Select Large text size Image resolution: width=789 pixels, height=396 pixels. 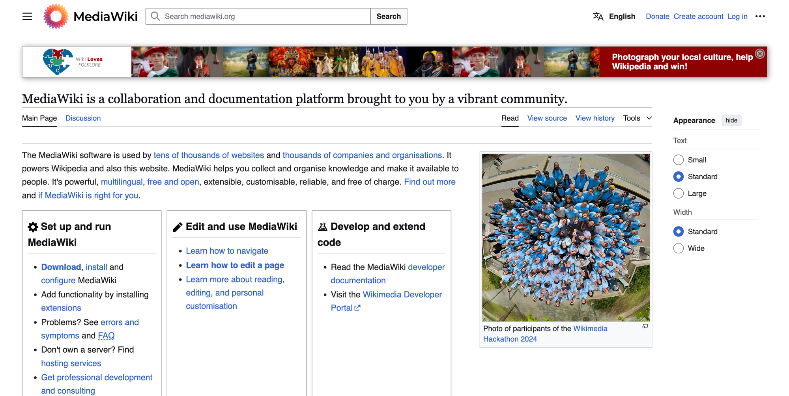(x=678, y=193)
